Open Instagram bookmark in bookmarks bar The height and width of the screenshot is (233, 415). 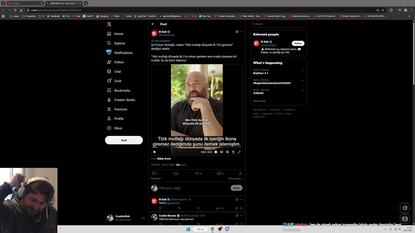(102, 16)
